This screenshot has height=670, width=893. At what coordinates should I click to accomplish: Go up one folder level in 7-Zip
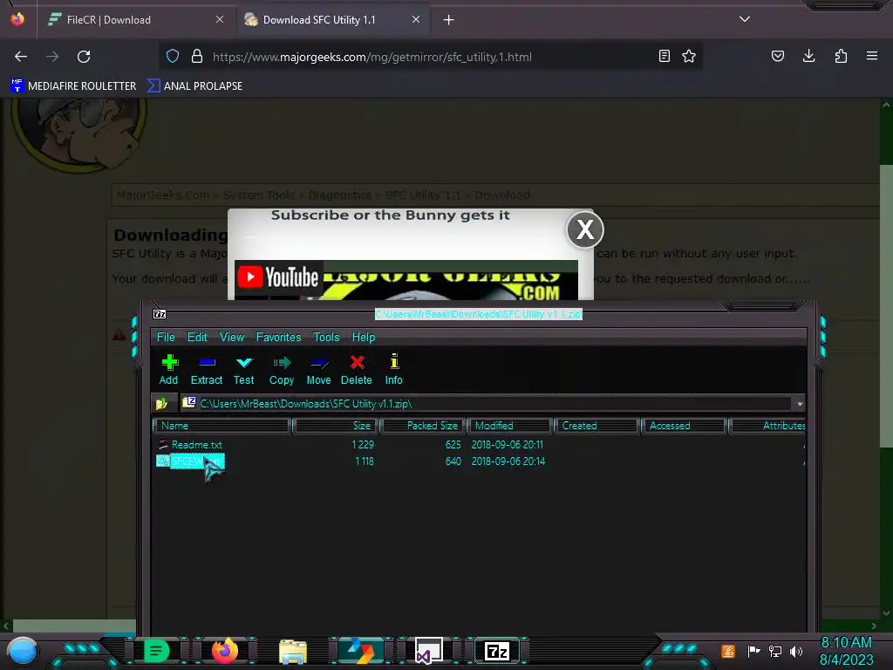161,404
